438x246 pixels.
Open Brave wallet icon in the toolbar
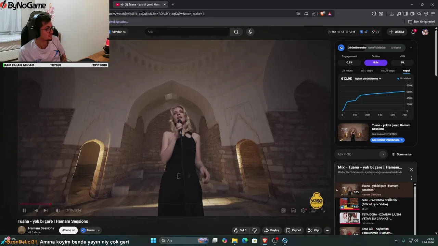coord(412,14)
